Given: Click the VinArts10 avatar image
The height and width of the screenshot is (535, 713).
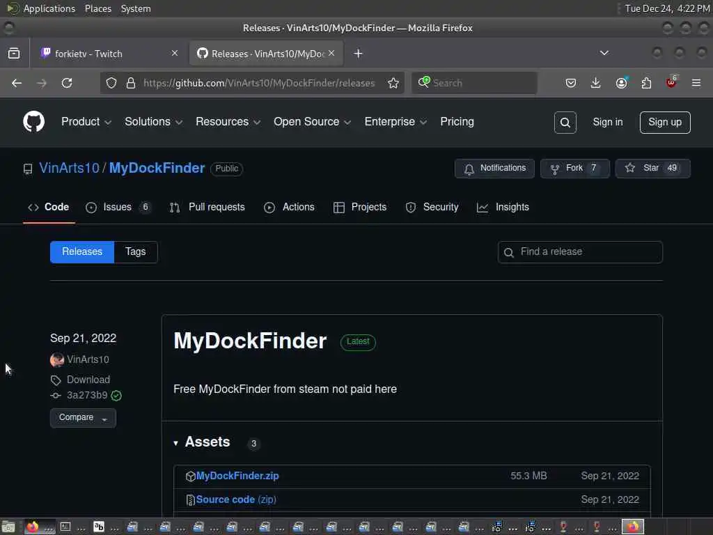Looking at the screenshot, I should tap(57, 360).
